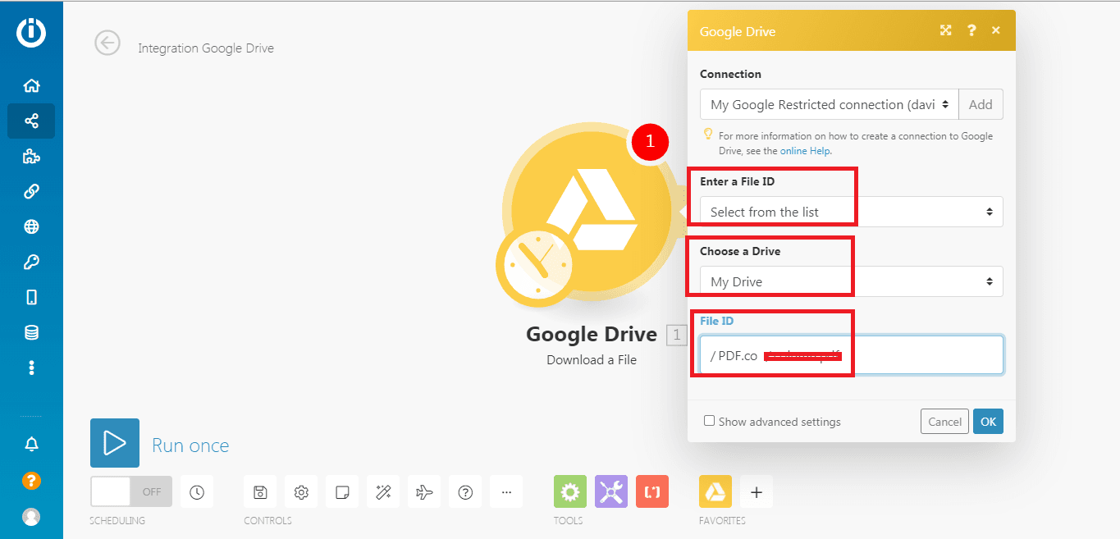Click the auto-align magic wand icon
This screenshot has width=1120, height=539.
pos(383,492)
